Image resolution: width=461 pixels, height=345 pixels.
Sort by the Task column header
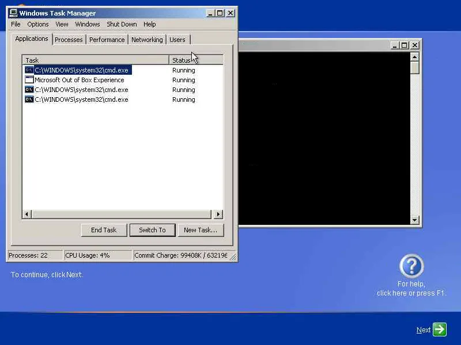tap(96, 60)
